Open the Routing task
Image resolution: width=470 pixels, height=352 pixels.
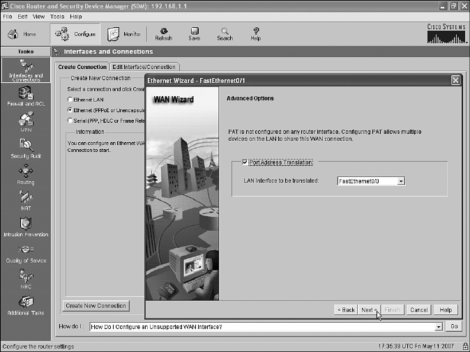click(x=26, y=175)
